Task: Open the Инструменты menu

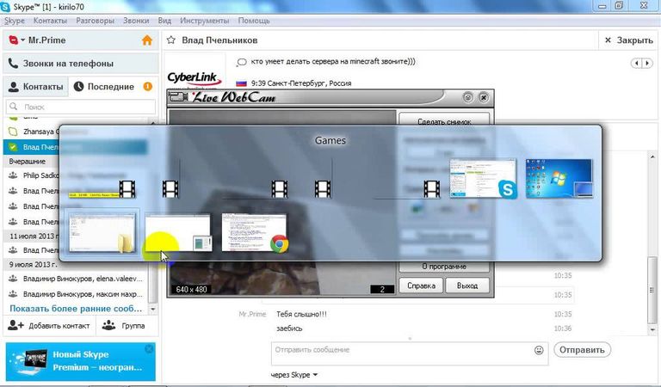Action: click(x=203, y=20)
